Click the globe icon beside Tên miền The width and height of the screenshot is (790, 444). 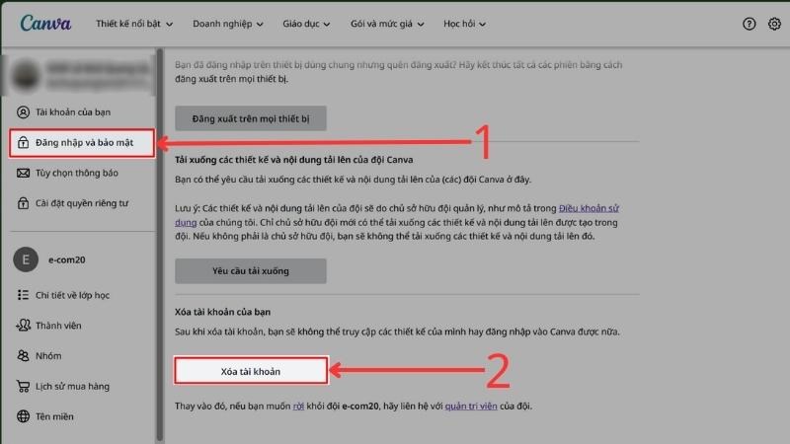click(23, 416)
